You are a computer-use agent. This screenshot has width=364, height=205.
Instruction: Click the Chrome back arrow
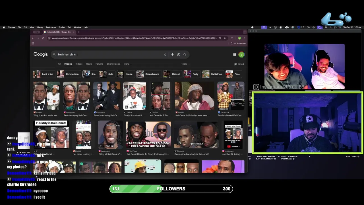pos(33,38)
